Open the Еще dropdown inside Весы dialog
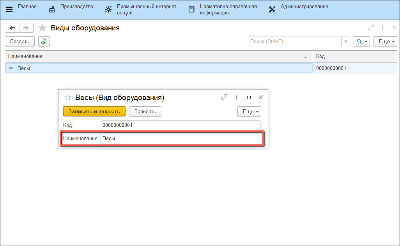Image resolution: width=400 pixels, height=246 pixels. tap(249, 112)
